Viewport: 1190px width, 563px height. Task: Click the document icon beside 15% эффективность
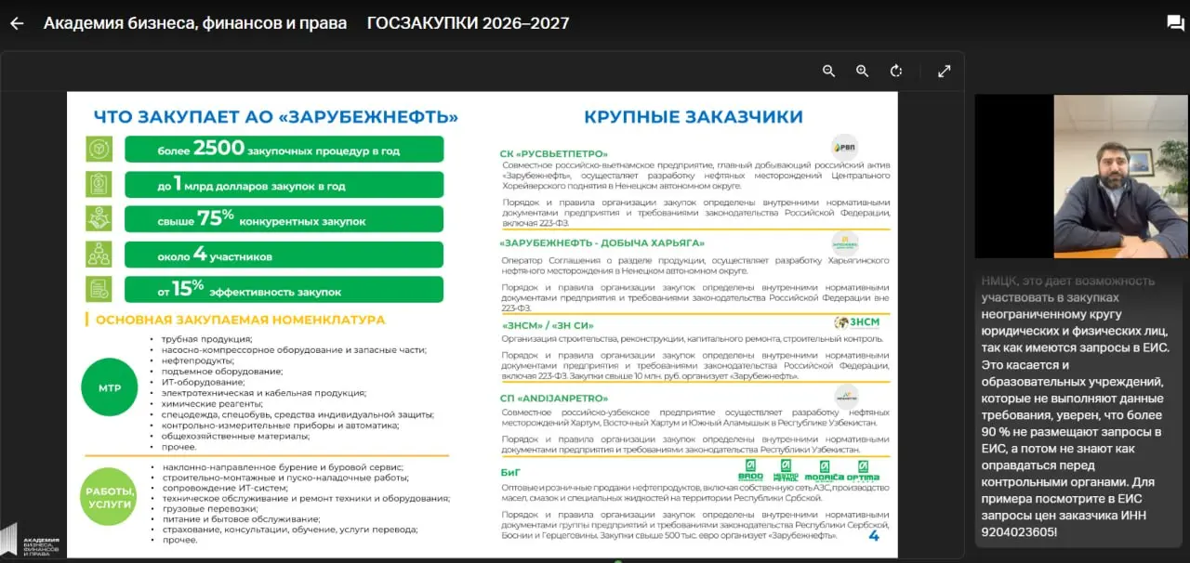click(99, 289)
